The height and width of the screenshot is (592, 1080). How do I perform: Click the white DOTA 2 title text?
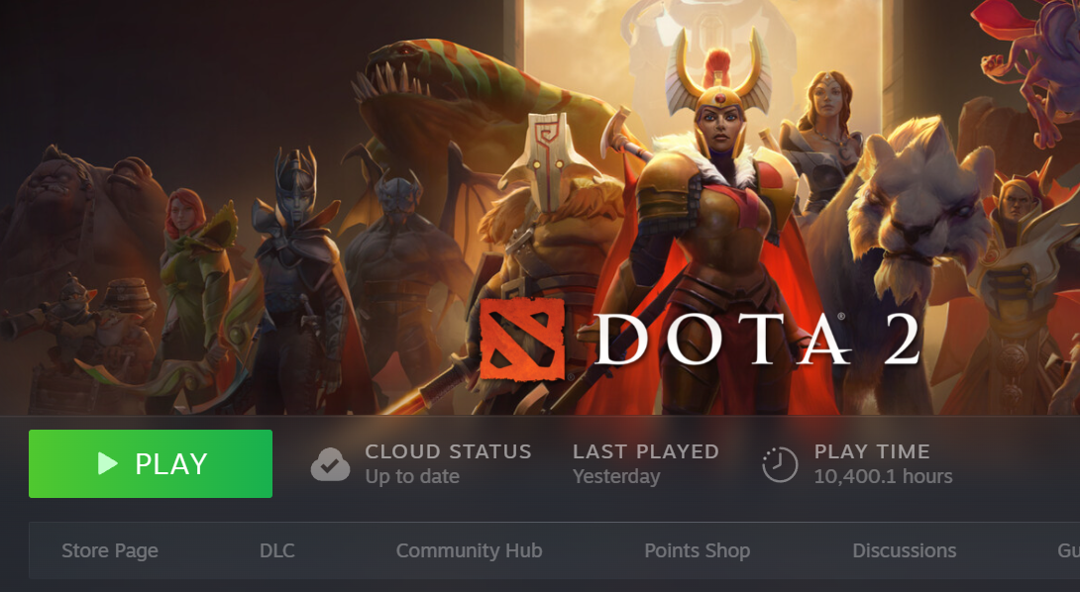758,339
